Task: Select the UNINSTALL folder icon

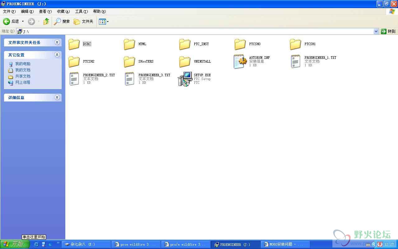Action: click(x=185, y=62)
